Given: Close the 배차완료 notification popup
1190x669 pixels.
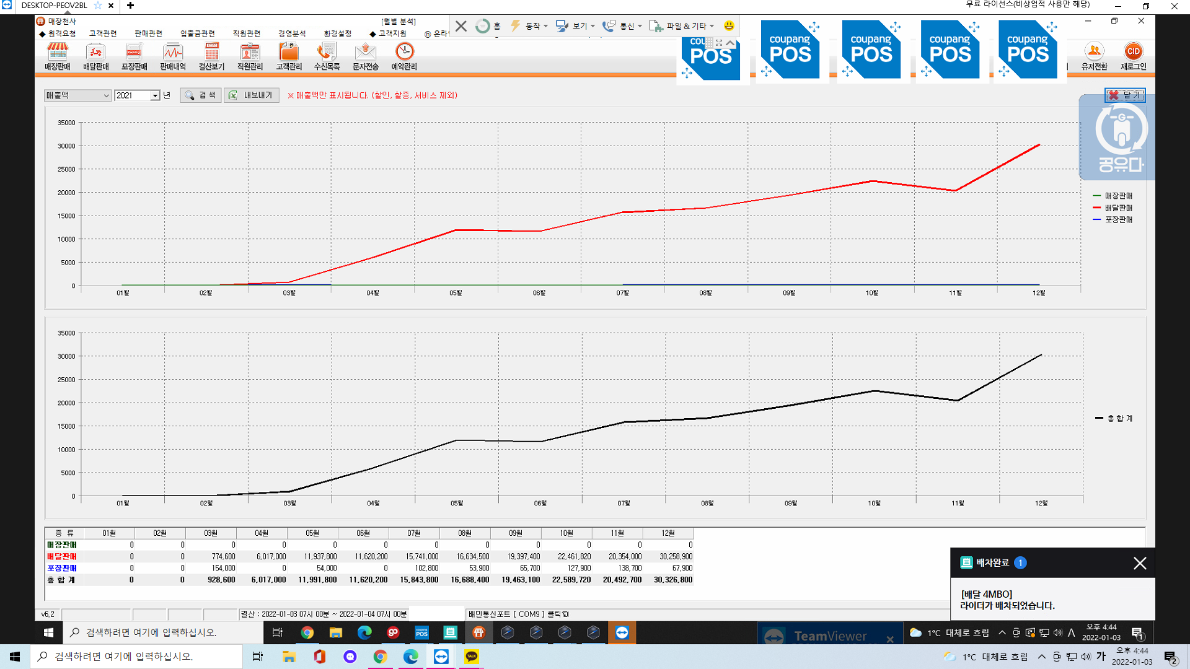Looking at the screenshot, I should 1139,563.
